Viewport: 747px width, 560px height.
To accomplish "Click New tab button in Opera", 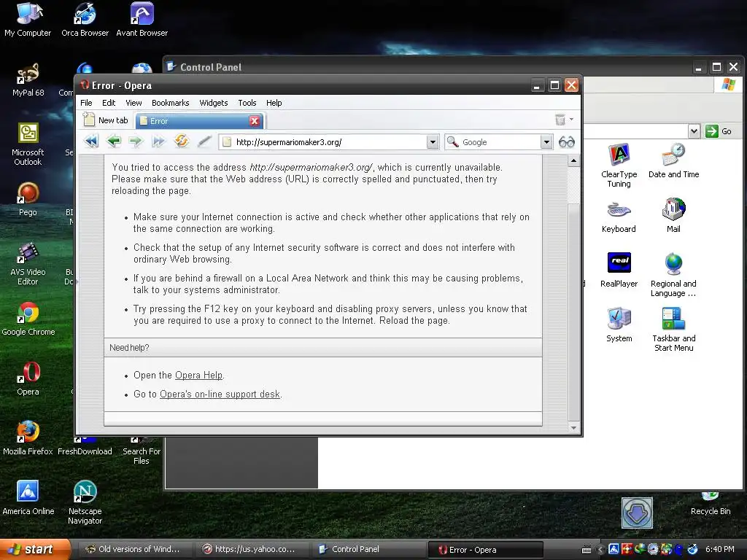I will coord(106,120).
